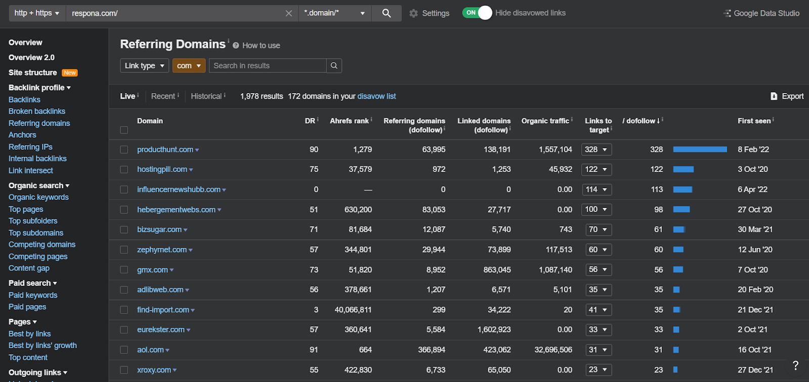
Task: Click the Export file icon
Action: (774, 96)
